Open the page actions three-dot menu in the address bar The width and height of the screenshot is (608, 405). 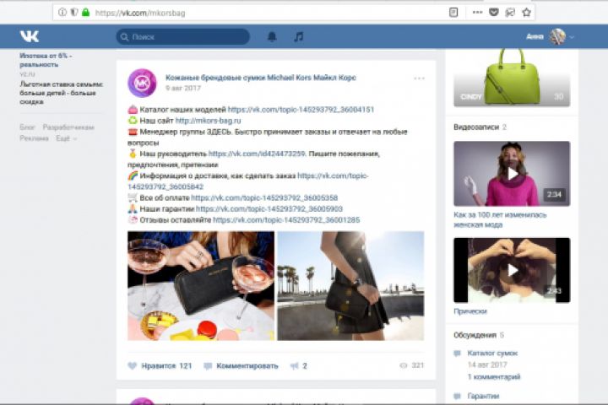(x=477, y=13)
